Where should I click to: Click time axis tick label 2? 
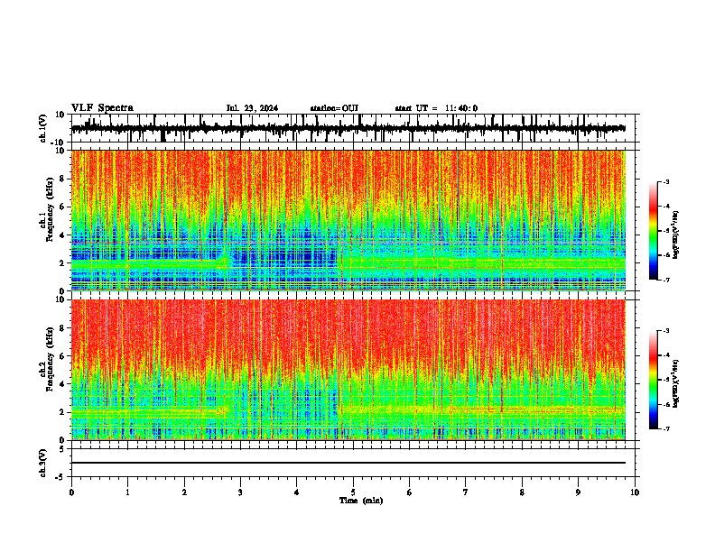click(184, 492)
